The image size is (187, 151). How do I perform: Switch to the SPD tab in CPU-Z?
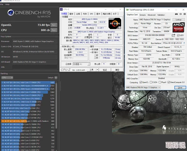(x=92, y=14)
